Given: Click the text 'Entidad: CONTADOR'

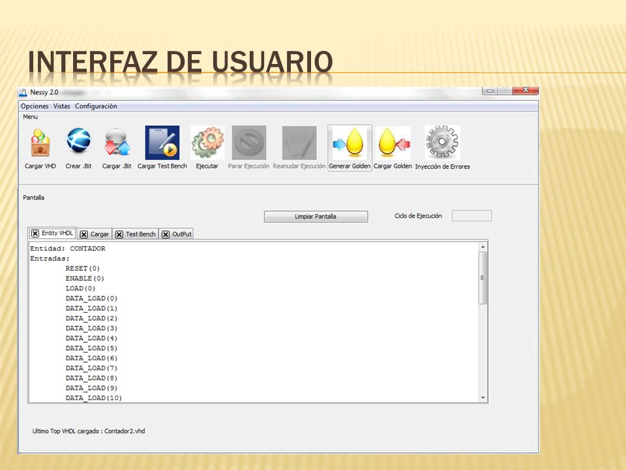Looking at the screenshot, I should (68, 249).
